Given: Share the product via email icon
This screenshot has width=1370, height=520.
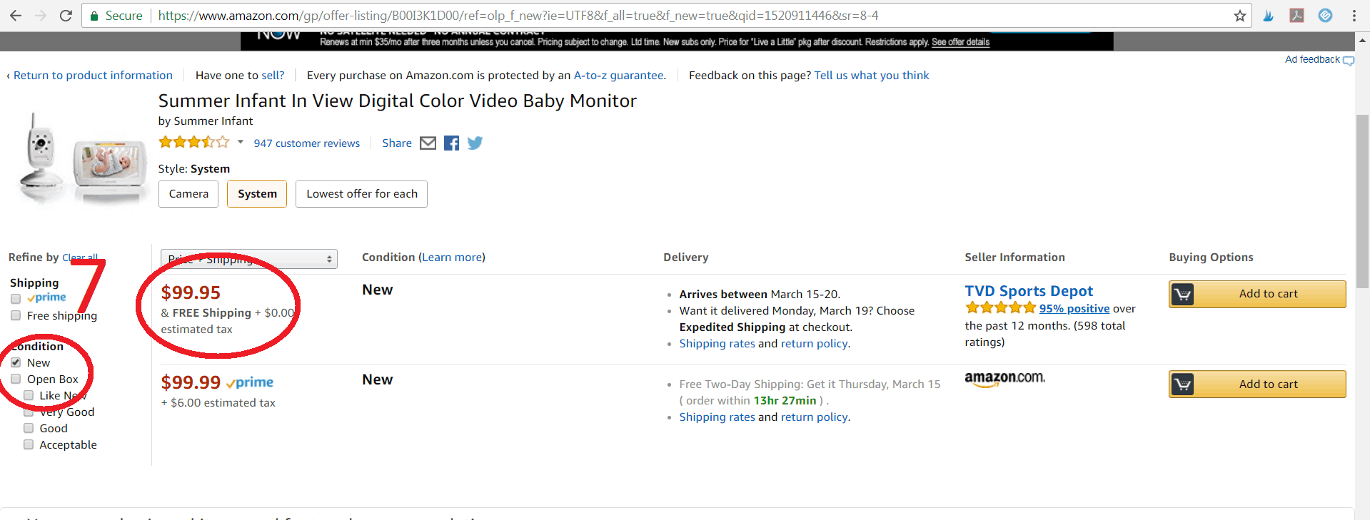Looking at the screenshot, I should 428,143.
